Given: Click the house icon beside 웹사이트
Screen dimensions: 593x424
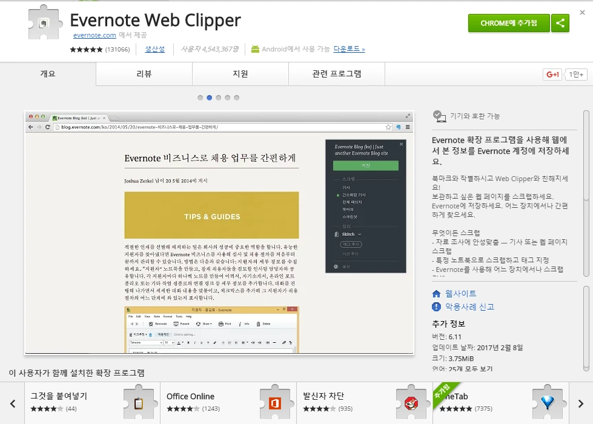Looking at the screenshot, I should click(437, 294).
